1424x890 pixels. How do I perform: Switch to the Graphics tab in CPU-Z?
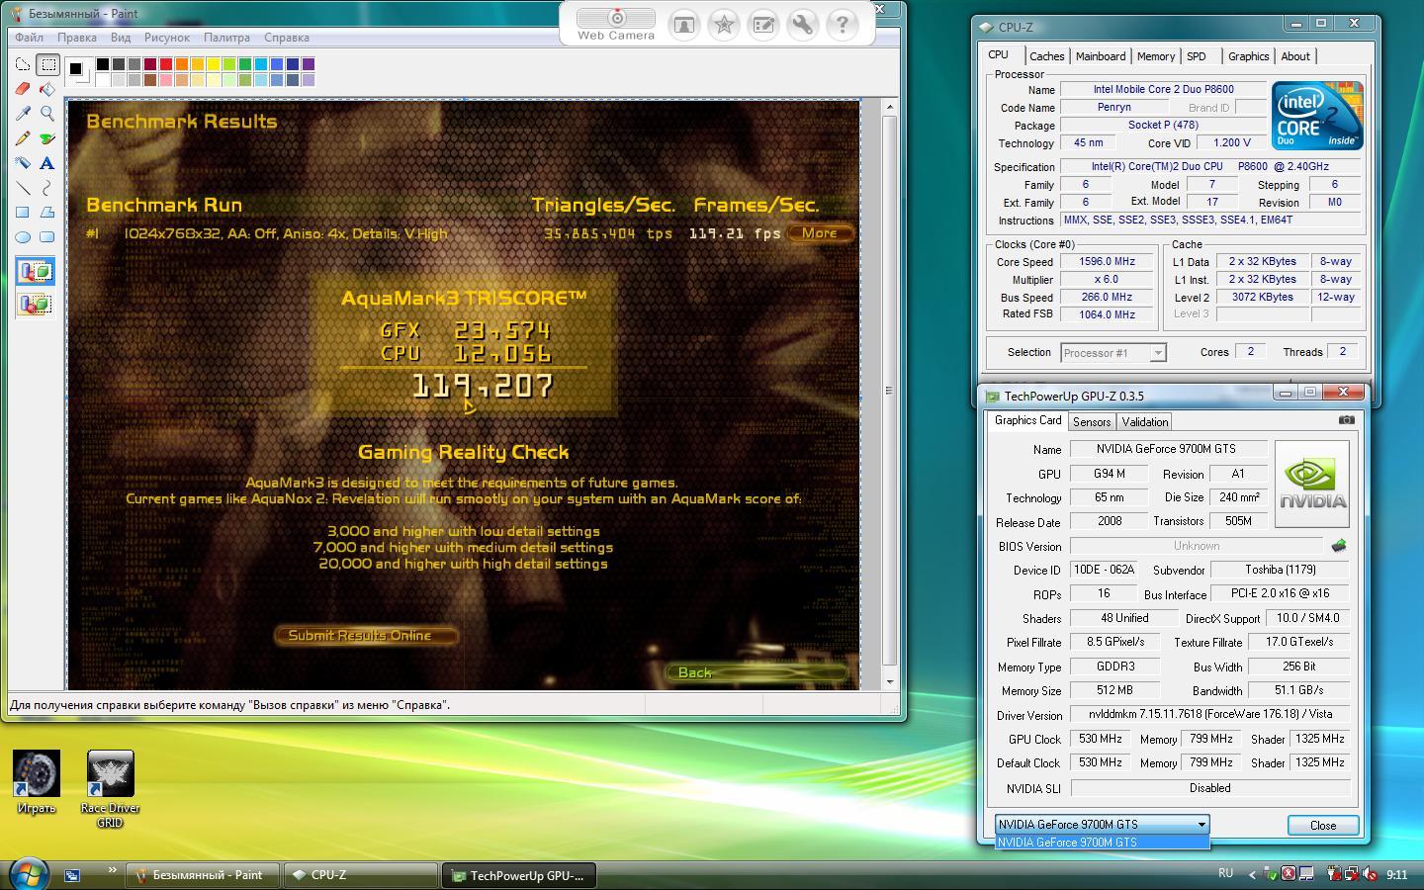click(1248, 56)
